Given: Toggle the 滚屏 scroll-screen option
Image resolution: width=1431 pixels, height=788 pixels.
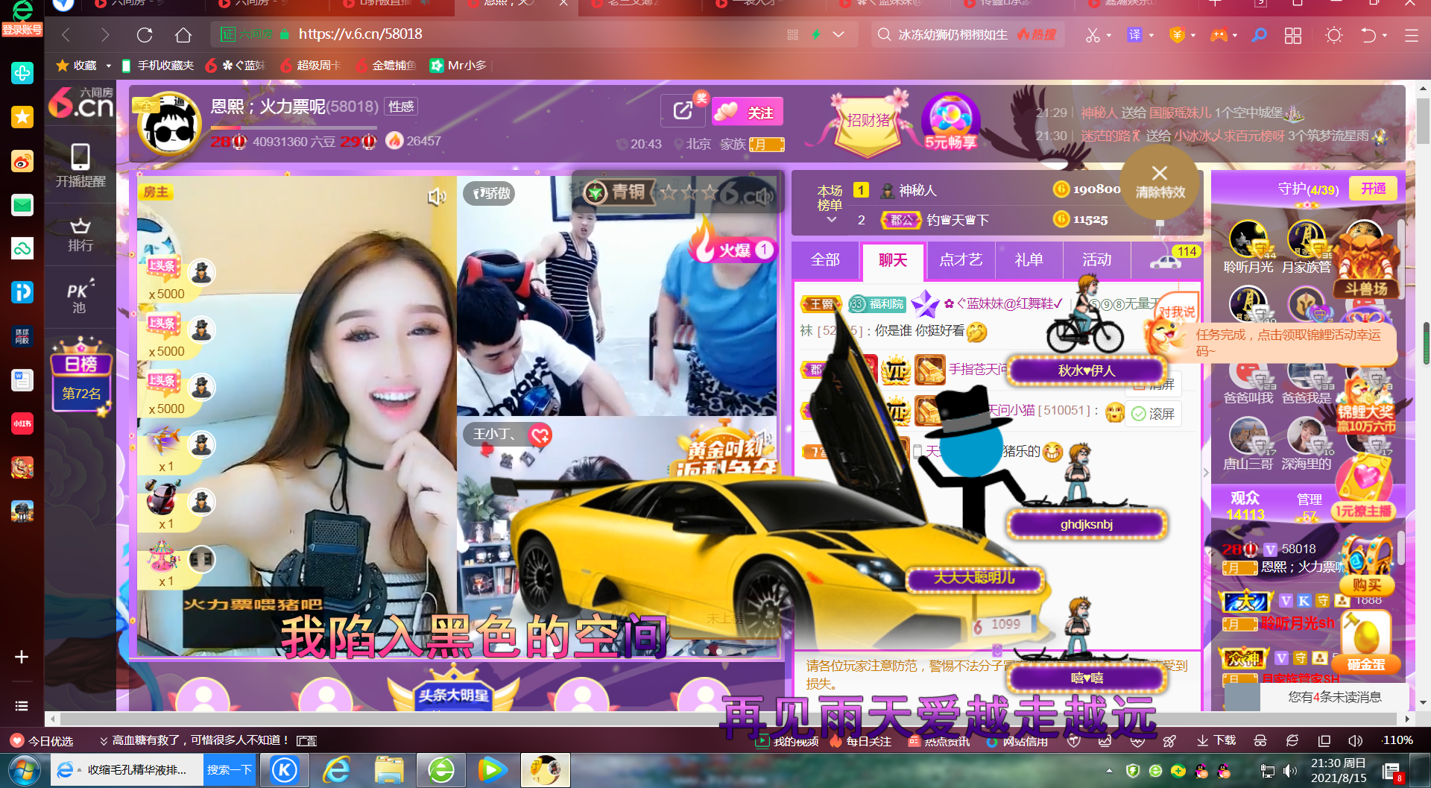Looking at the screenshot, I should coord(1153,414).
